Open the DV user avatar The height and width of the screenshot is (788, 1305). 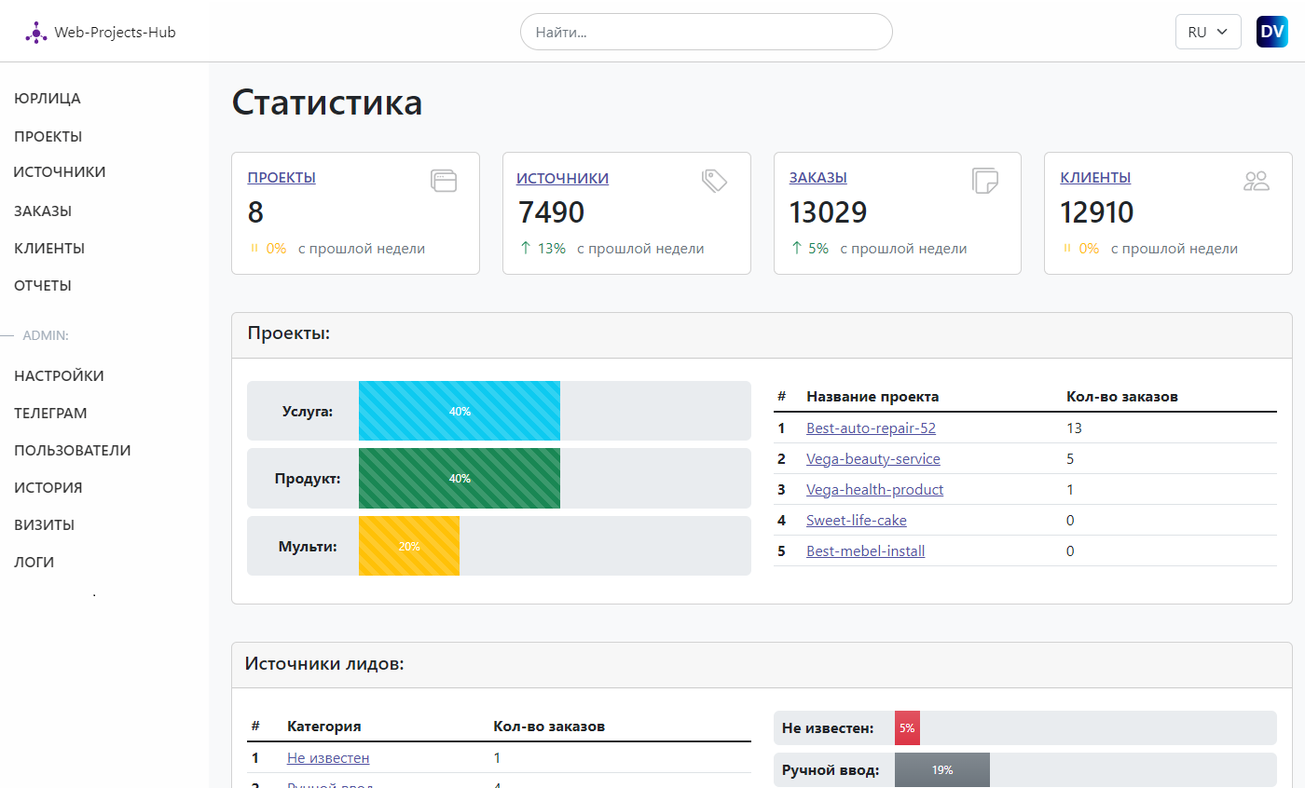click(x=1271, y=31)
